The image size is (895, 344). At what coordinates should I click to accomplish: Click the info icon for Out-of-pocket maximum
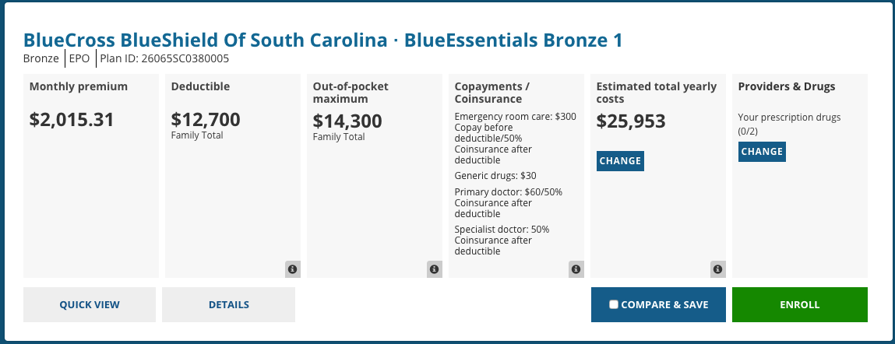435,269
